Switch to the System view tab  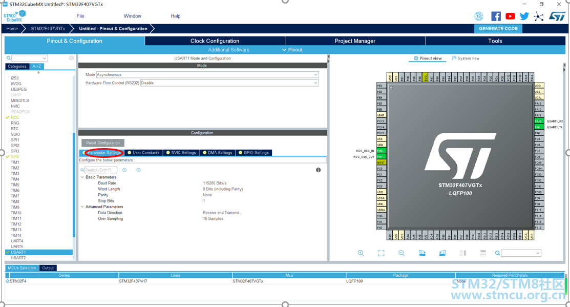coord(466,58)
